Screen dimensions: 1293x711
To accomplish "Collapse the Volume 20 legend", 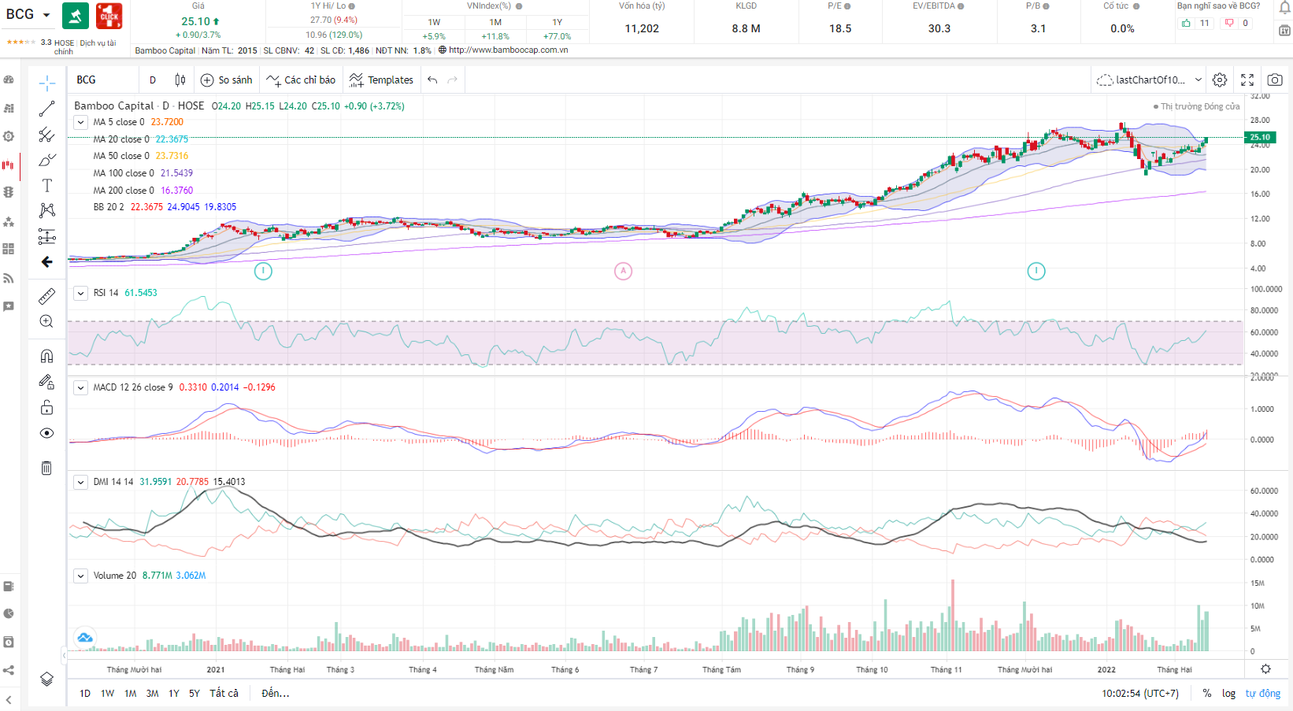I will click(81, 576).
